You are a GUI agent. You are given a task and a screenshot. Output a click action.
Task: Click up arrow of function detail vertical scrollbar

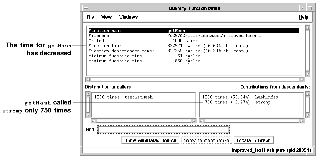307,28
